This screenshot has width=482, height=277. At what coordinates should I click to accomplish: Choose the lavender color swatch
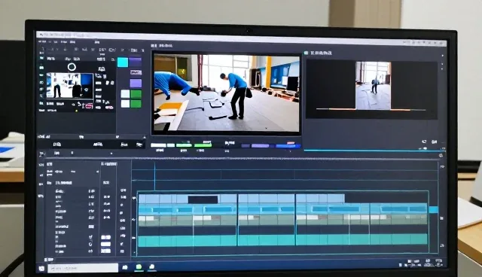pyautogui.click(x=136, y=83)
